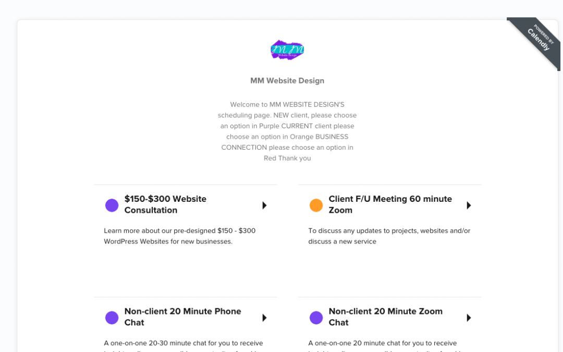Click purple dot beside Non-client Phone Chat

point(112,318)
